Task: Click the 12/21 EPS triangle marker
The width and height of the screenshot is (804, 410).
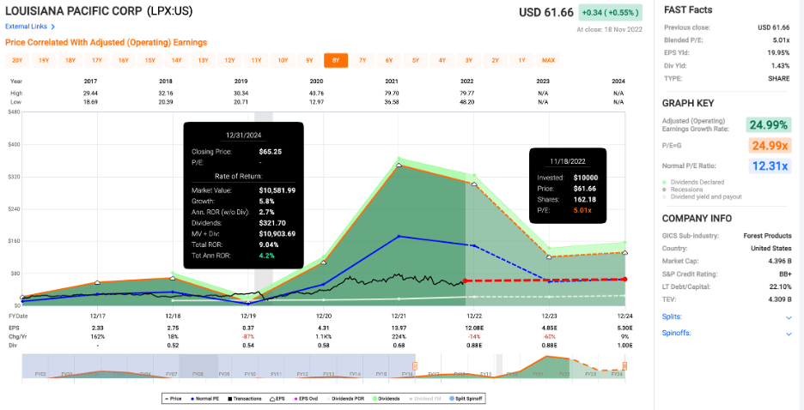Action: [399, 165]
